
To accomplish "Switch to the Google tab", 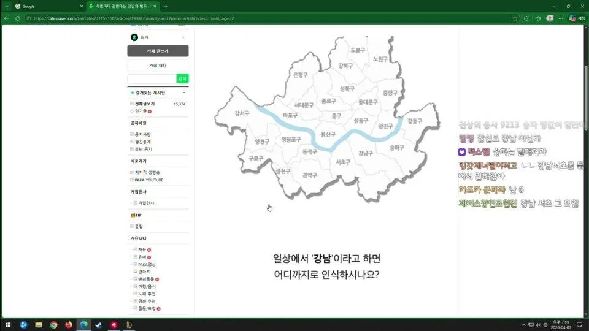I will point(48,6).
